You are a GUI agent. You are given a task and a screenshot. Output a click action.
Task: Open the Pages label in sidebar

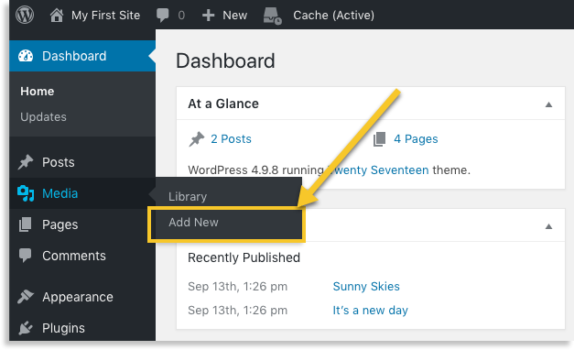coord(60,224)
